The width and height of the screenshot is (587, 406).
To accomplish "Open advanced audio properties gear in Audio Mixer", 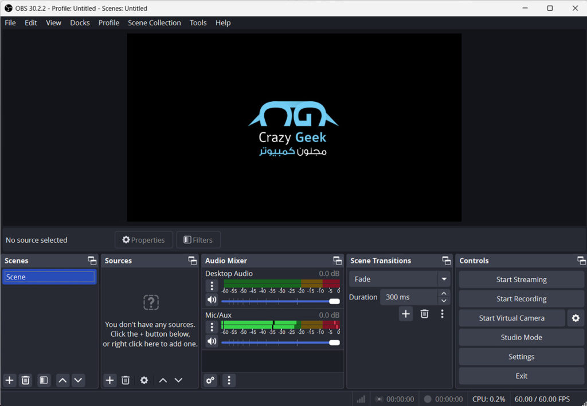I will 210,380.
